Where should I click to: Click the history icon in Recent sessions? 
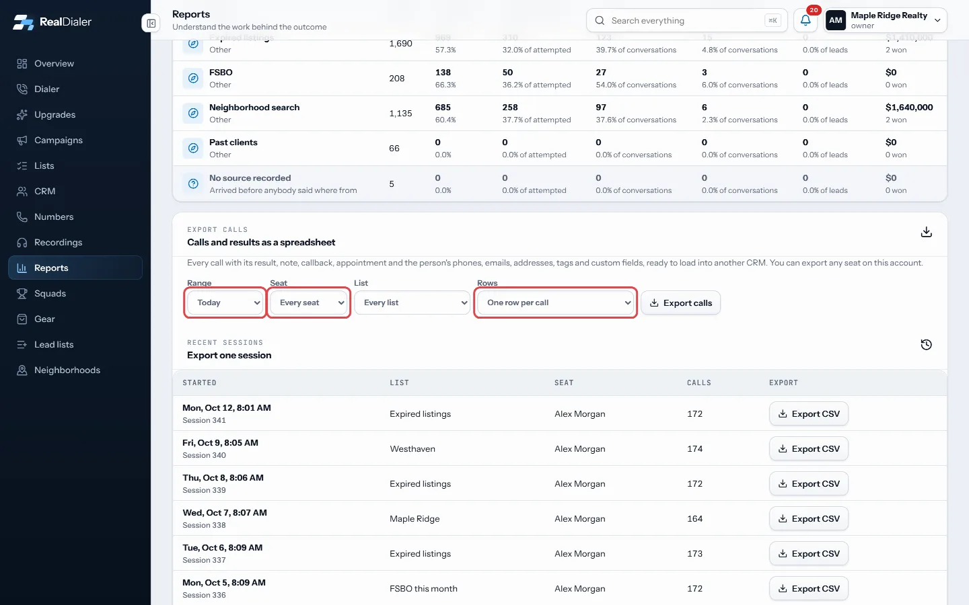point(927,345)
